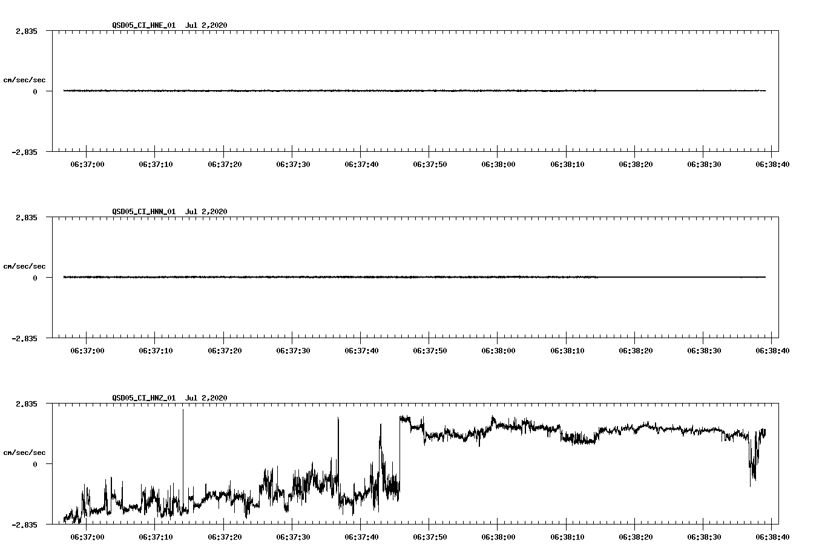The image size is (822, 559).
Task: Click the cm/sec/sec unit label of HNZ plot
Action: click(x=24, y=453)
